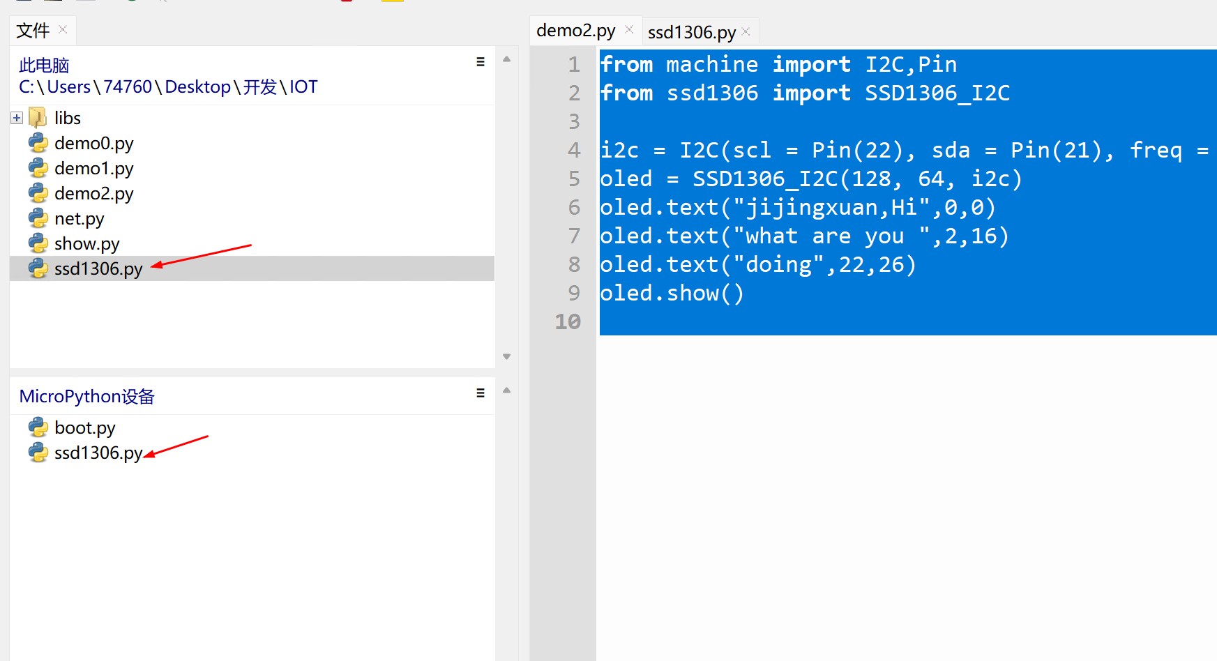Close the 文件 panel tab
This screenshot has height=661, width=1217.
[63, 29]
